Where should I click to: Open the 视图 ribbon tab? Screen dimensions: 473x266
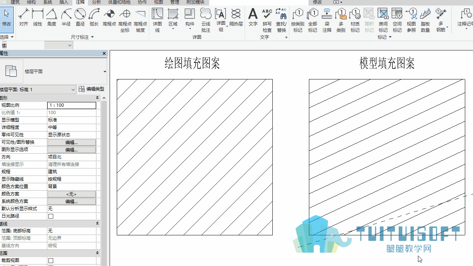[x=158, y=2]
